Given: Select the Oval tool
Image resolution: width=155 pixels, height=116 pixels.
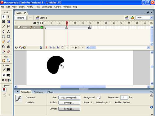Looking at the screenshot, I should coord(3,37).
